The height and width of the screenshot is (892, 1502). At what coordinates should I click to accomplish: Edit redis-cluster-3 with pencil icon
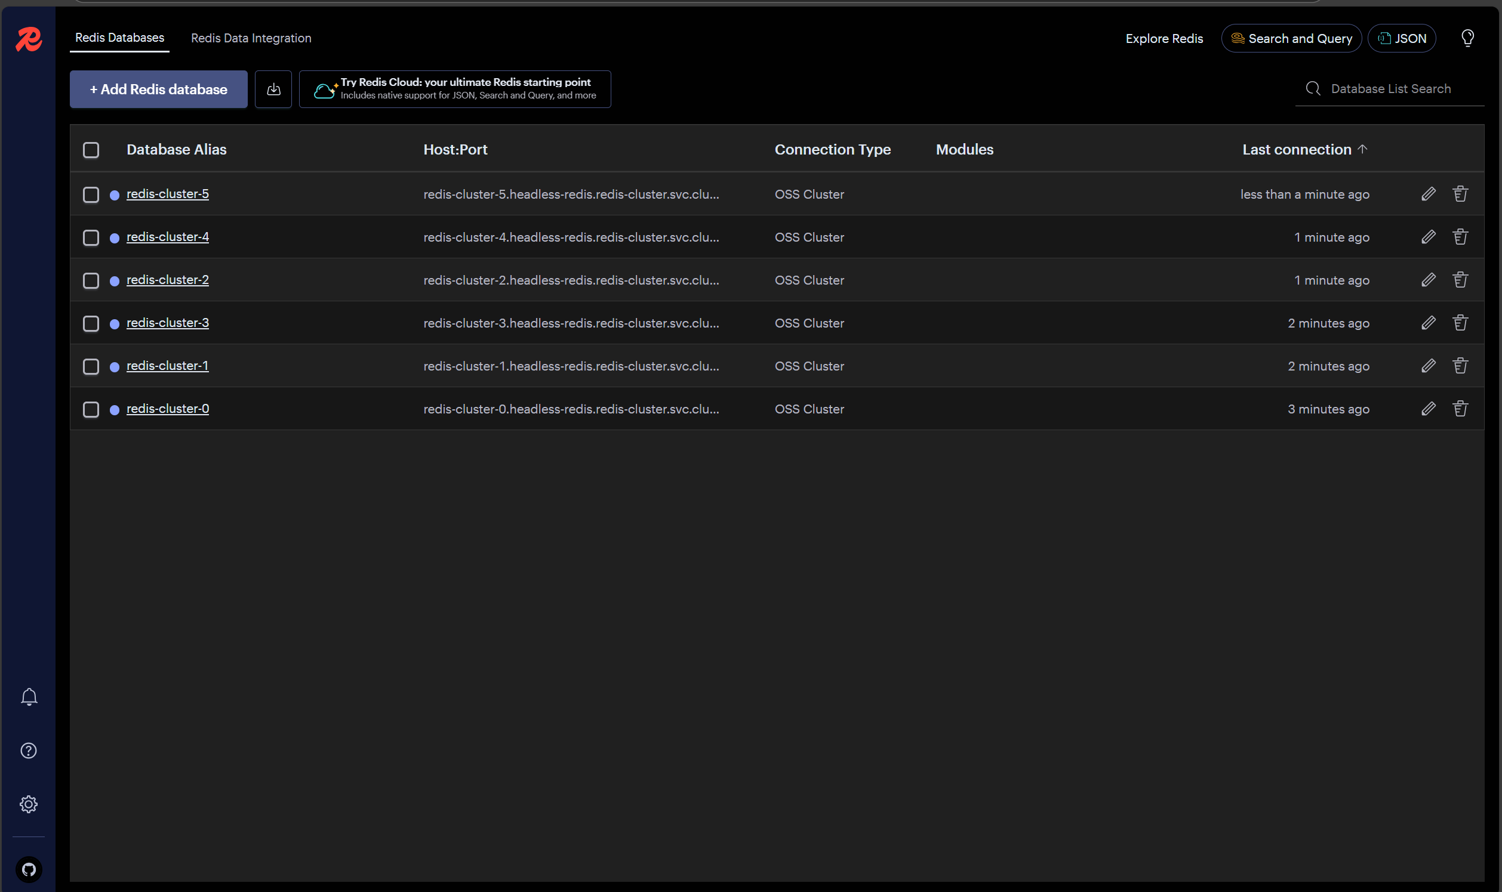pyautogui.click(x=1429, y=323)
